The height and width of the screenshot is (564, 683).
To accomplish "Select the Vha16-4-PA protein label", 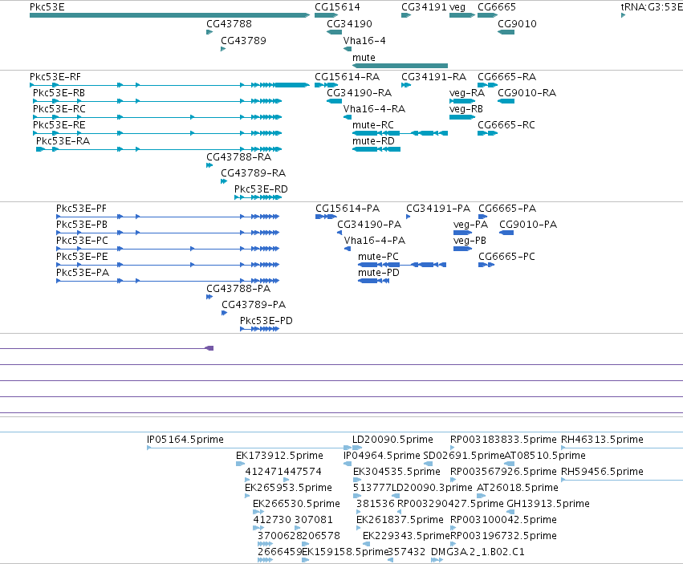I will coord(375,241).
